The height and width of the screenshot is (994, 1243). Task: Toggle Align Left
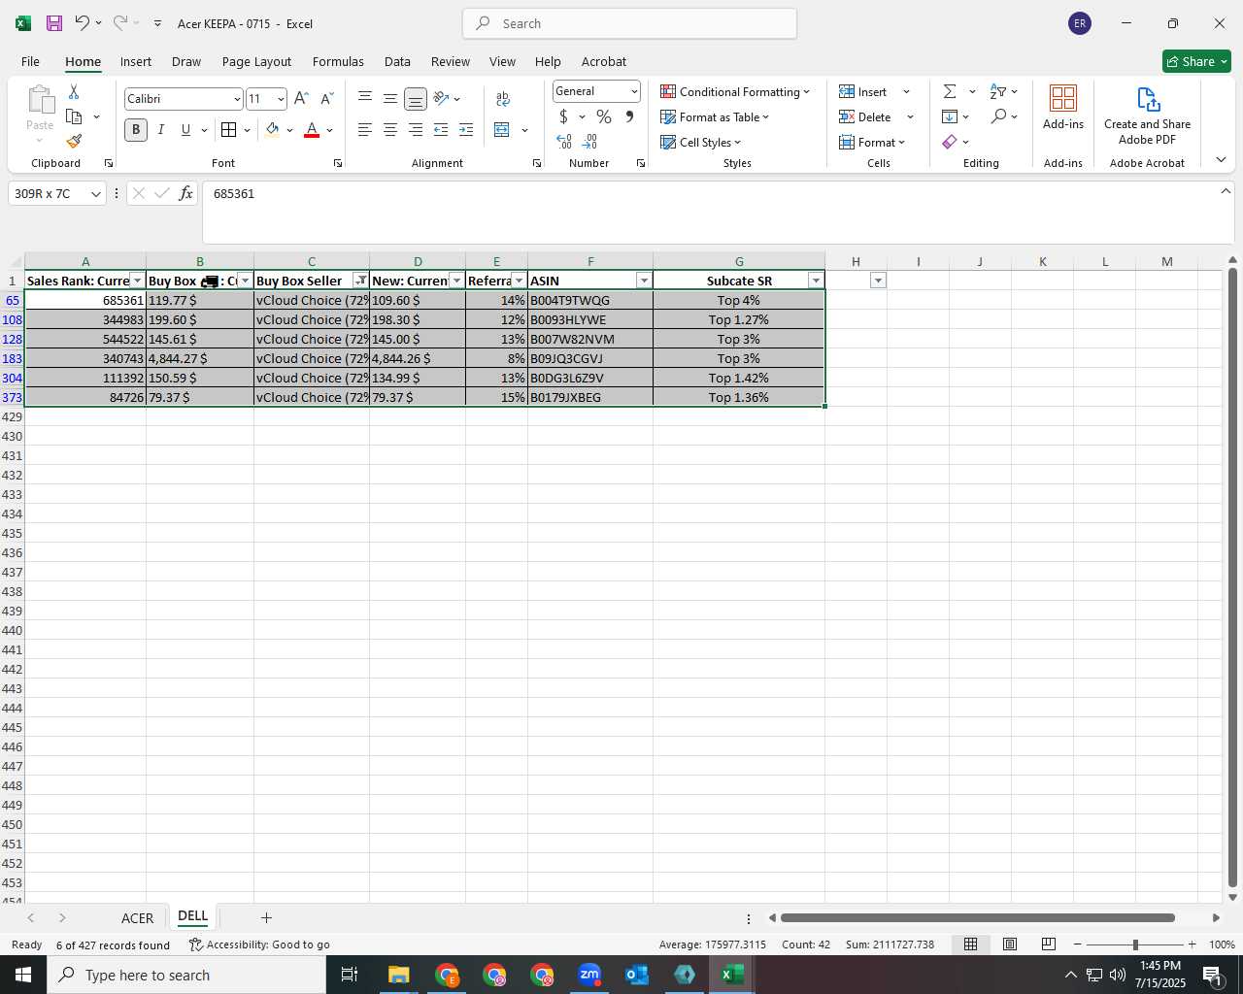[365, 129]
